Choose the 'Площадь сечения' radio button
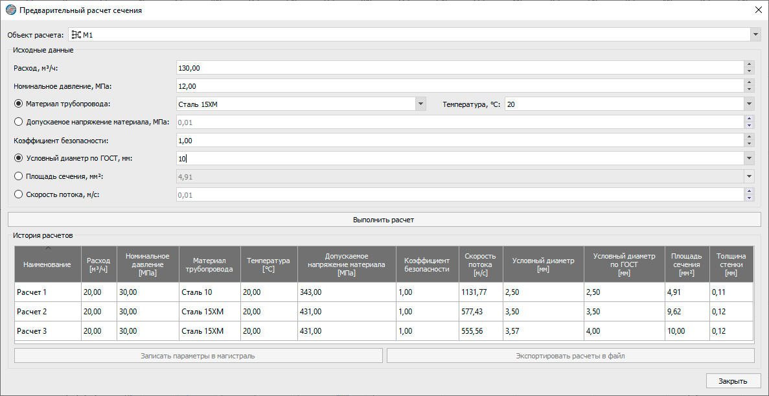This screenshot has height=396, width=769. (x=18, y=176)
